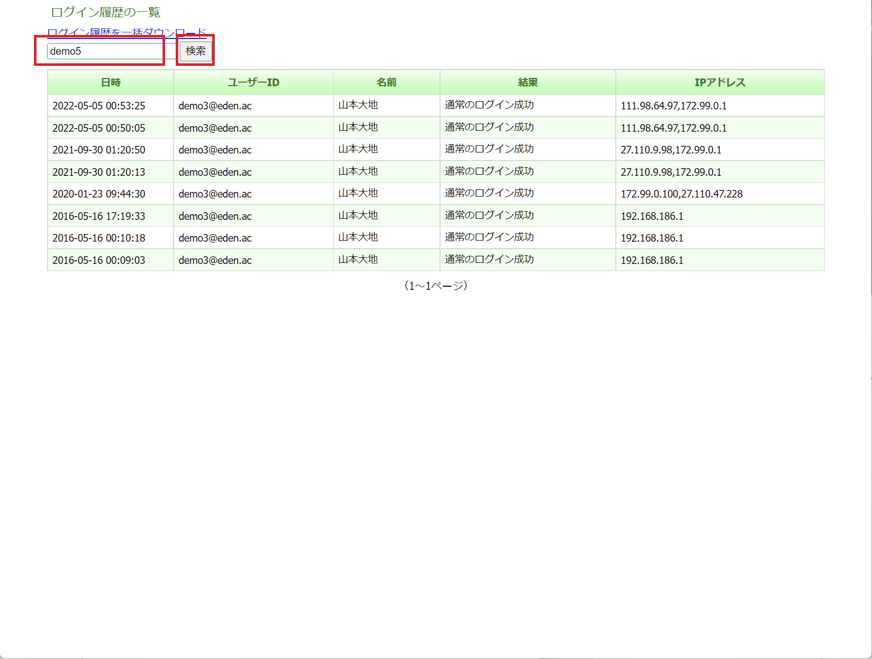Click 通常のログイン成功 in the 2016-05-16 00:10:18 row
This screenshot has height=659, width=872.
tap(489, 237)
